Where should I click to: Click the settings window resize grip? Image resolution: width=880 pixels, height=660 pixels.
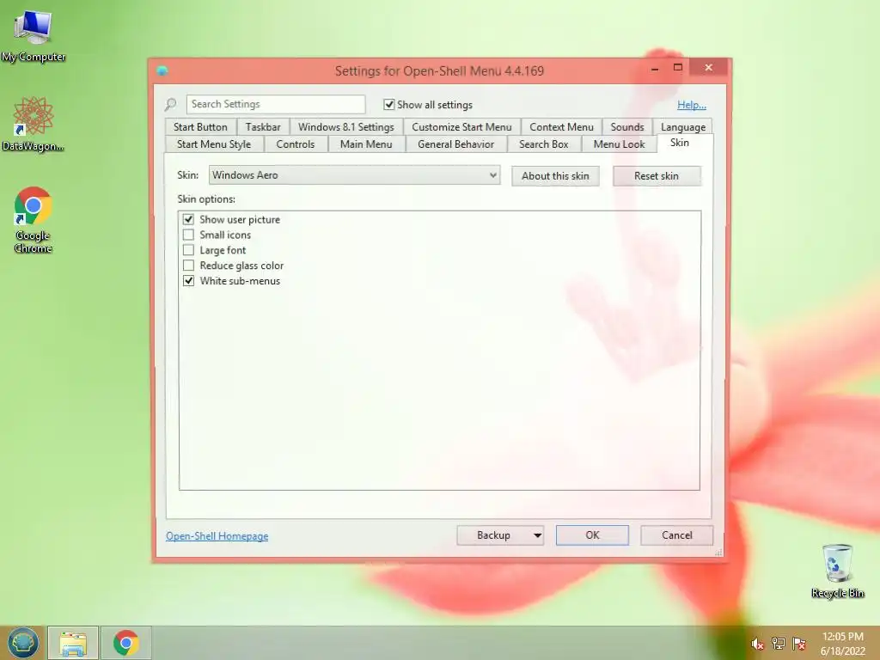pos(718,553)
